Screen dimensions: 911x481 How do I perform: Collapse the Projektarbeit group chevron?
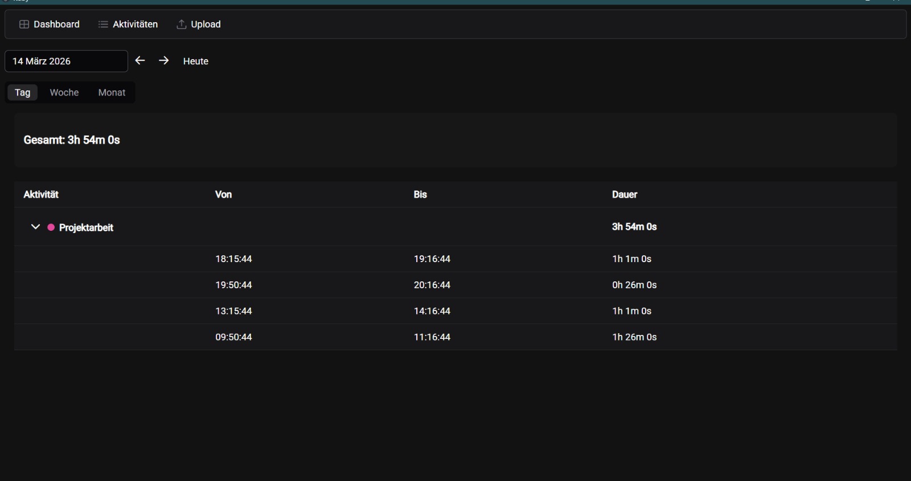35,227
